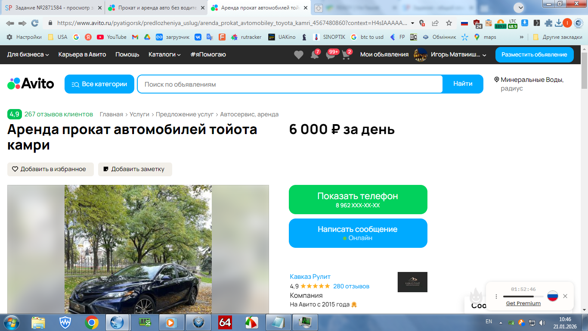Open the uBlock shield extension showing 24
The image size is (588, 331).
[x=477, y=23]
